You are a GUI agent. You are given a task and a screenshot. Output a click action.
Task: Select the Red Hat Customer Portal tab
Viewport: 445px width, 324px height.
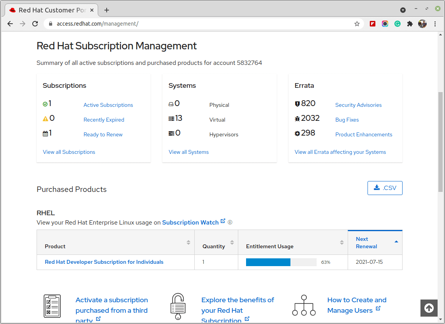point(52,10)
